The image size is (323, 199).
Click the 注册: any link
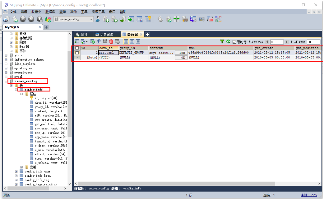(309, 195)
